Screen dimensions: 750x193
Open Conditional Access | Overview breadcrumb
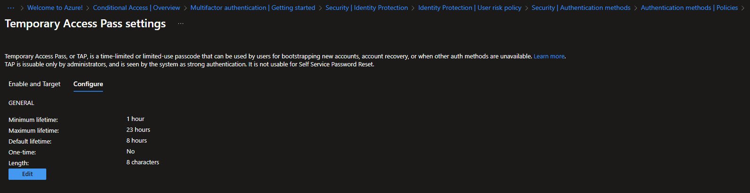[136, 8]
